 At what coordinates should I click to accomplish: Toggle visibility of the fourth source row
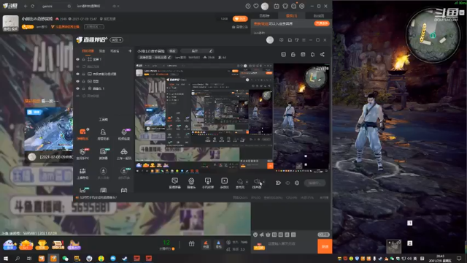[x=78, y=81]
